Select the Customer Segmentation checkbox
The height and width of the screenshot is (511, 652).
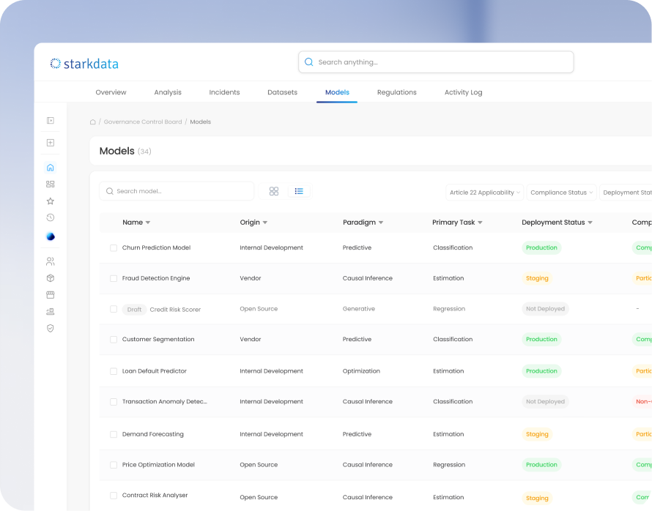coord(114,340)
